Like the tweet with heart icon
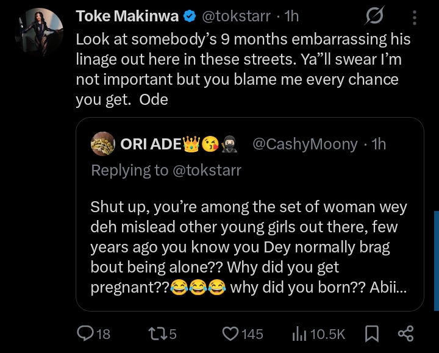 coord(230,333)
